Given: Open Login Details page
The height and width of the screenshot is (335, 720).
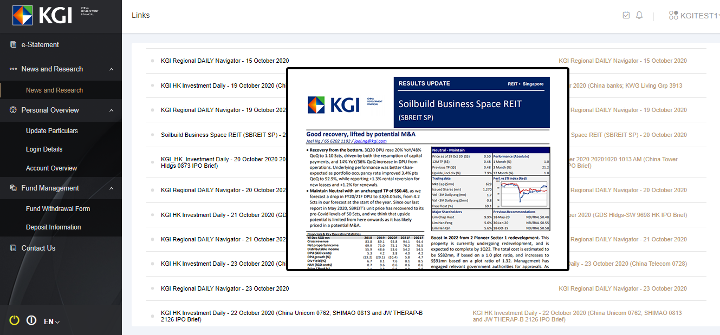Looking at the screenshot, I should point(44,149).
